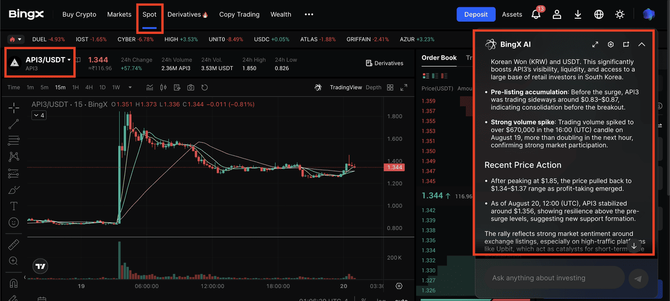Click the blue Deposit button
670x301 pixels.
click(476, 15)
